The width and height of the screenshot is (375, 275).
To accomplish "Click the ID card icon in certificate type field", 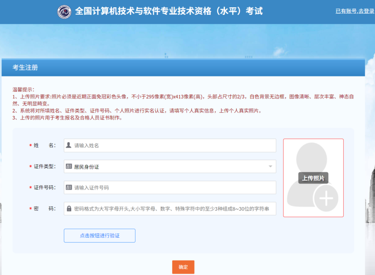I will click(69, 166).
